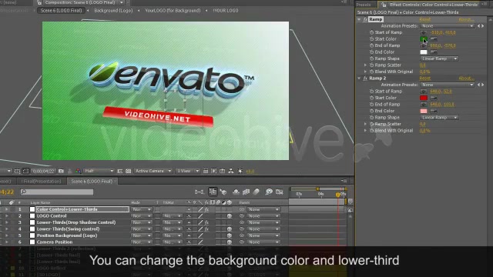The image size is (493, 277).
Task: Click the crosshair point picker for Ramp 2 End of Ramp
Action: click(x=424, y=105)
